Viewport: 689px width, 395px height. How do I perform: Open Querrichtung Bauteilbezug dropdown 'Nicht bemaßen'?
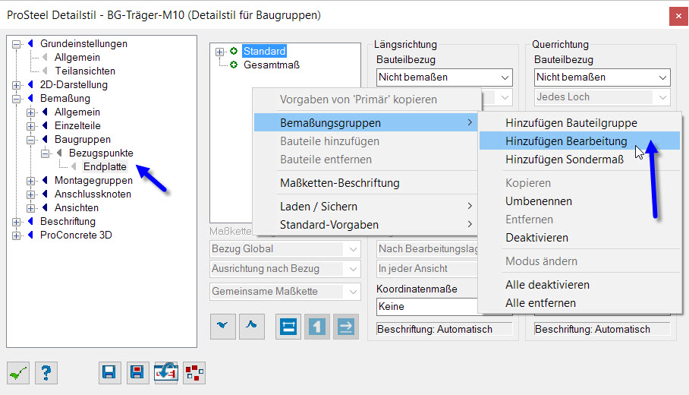click(602, 77)
